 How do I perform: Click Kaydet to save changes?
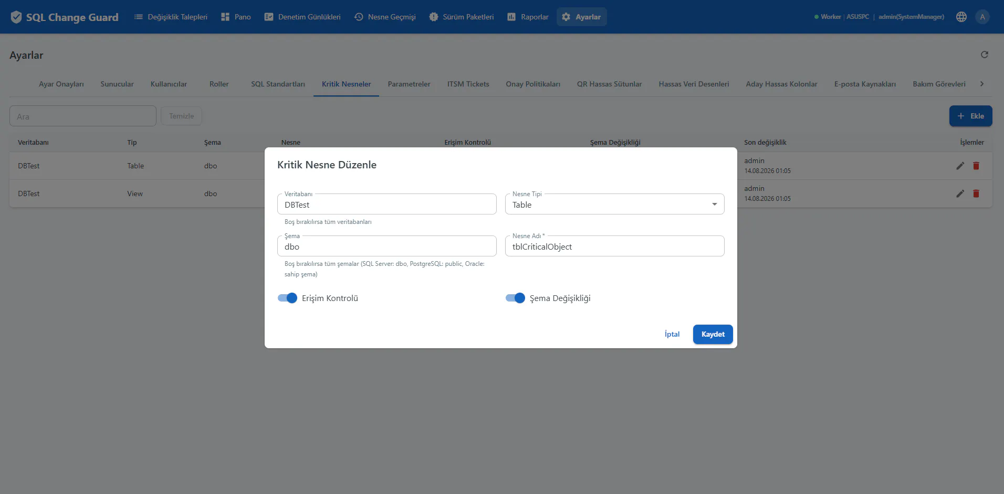[713, 334]
